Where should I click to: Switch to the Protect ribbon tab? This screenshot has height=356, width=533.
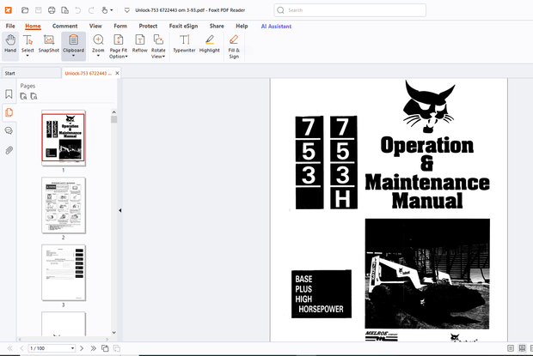coord(148,26)
